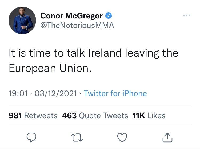Tap the words European Union in the tweet
The image size is (200, 150).
click(50, 68)
